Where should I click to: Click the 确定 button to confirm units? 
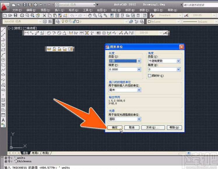pos(115,128)
